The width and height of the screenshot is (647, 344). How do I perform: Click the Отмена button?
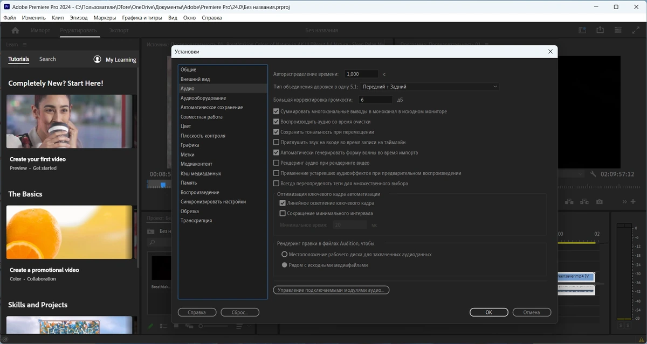(x=532, y=312)
